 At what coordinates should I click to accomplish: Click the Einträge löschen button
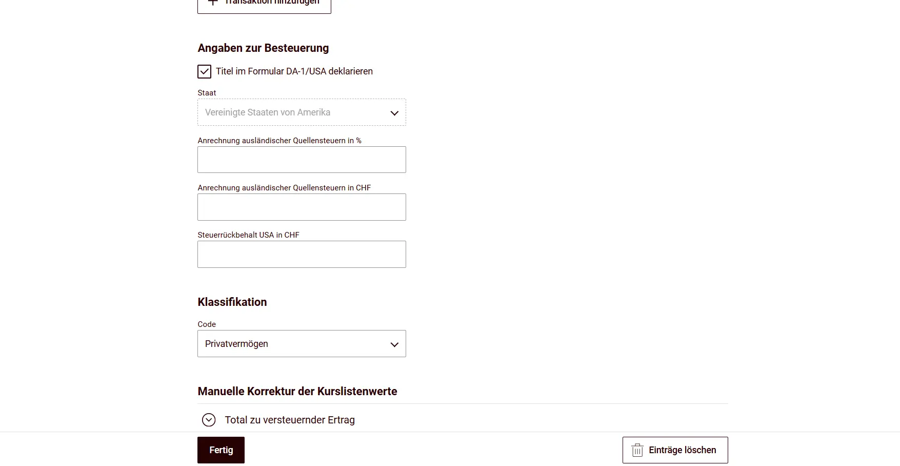[675, 450]
